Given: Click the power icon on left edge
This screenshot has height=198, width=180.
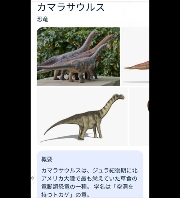Looking at the screenshot, I should pos(32,178).
